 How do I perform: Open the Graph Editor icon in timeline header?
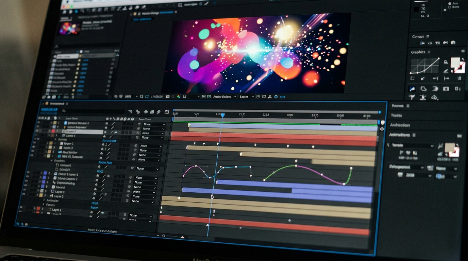pyautogui.click(x=167, y=112)
